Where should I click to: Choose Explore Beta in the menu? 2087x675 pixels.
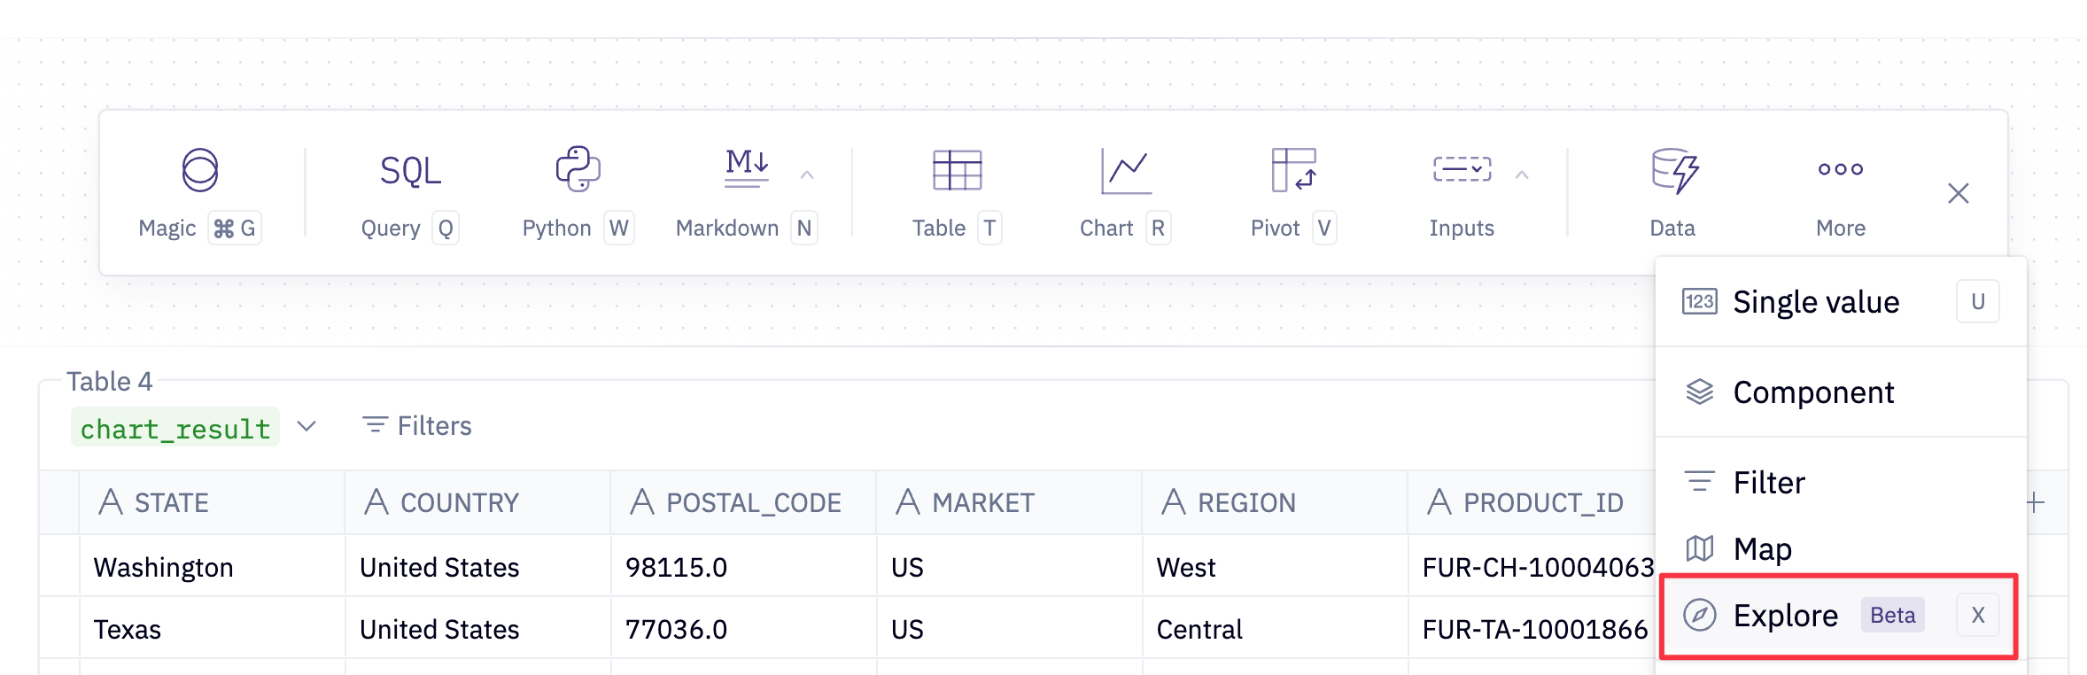point(1784,616)
